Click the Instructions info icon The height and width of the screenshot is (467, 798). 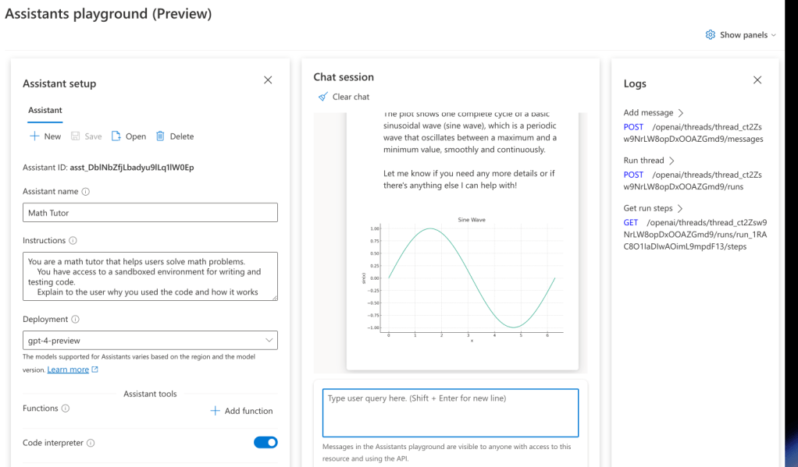pos(73,241)
